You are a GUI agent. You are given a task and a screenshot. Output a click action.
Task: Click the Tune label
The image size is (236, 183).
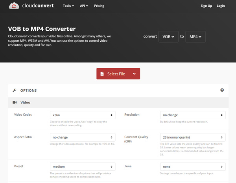coord(128,166)
